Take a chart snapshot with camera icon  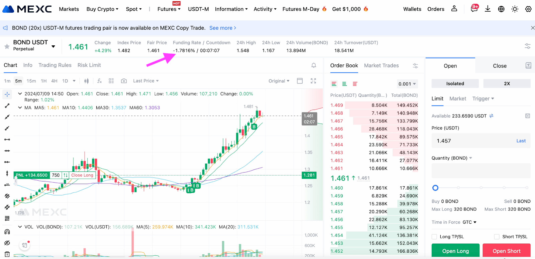(x=124, y=81)
